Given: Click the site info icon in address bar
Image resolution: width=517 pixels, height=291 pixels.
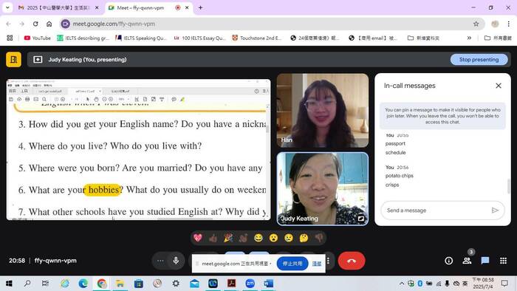Looking at the screenshot, I should click(x=66, y=24).
